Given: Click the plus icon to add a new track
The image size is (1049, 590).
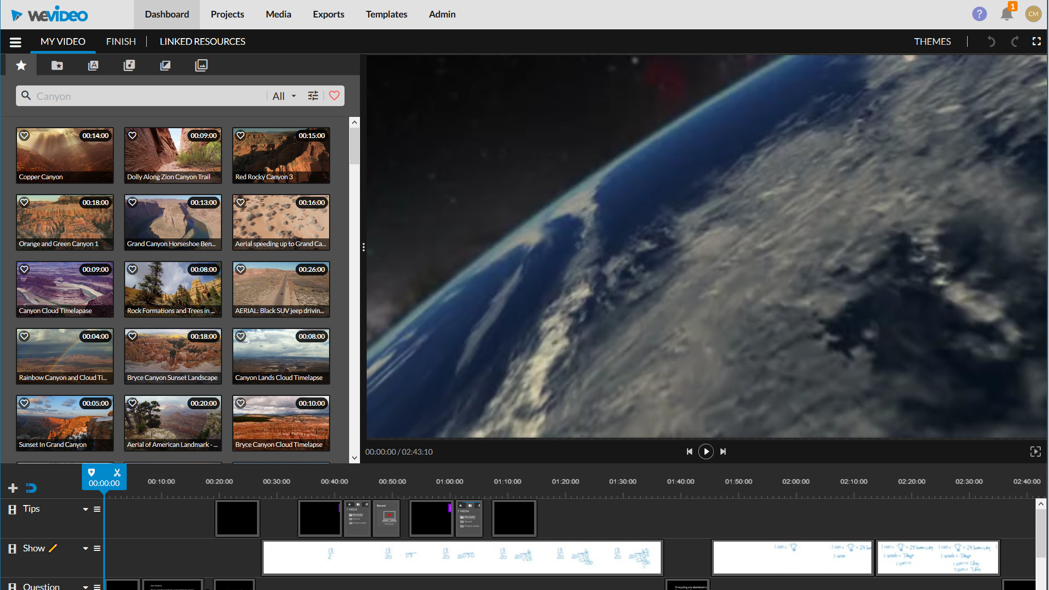Looking at the screenshot, I should (12, 488).
